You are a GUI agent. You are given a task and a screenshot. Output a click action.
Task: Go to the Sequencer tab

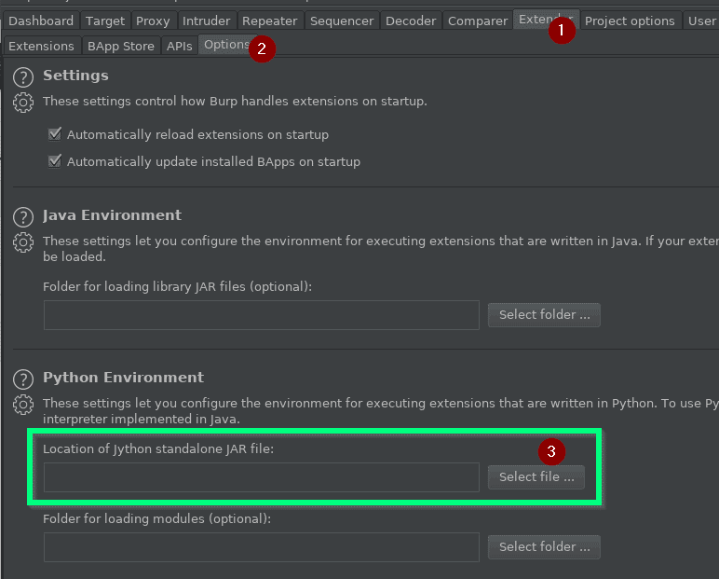pyautogui.click(x=342, y=21)
